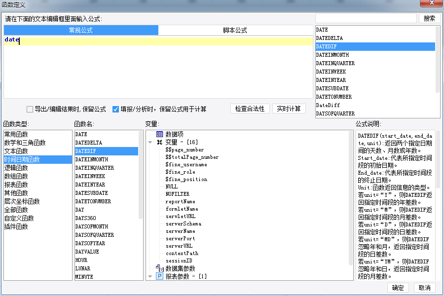Select 全部函数 category

coord(38,210)
